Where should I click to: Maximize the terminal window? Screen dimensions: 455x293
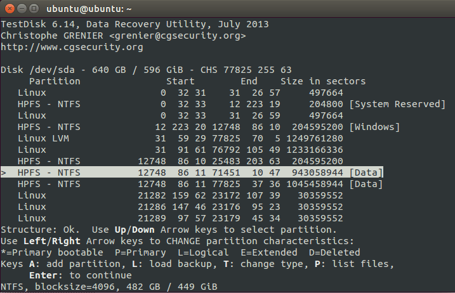click(34, 10)
